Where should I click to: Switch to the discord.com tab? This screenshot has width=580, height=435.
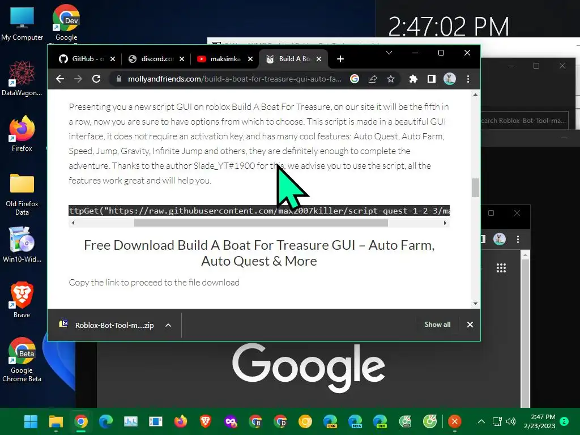(152, 59)
